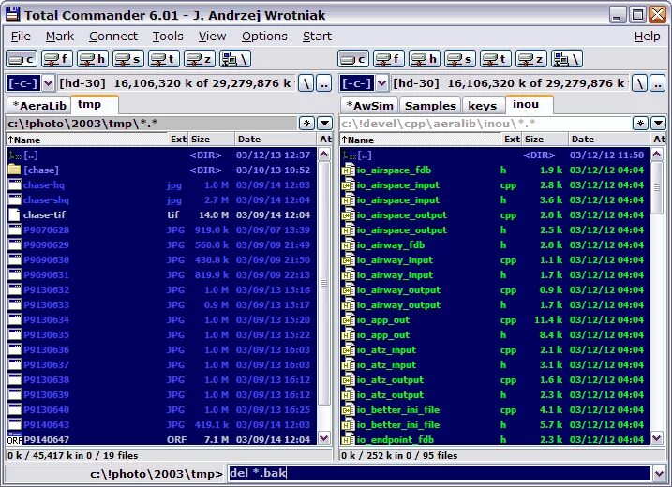The width and height of the screenshot is (672, 487).
Task: Click the cpp icon of io_better_ini_file
Action: 348,410
